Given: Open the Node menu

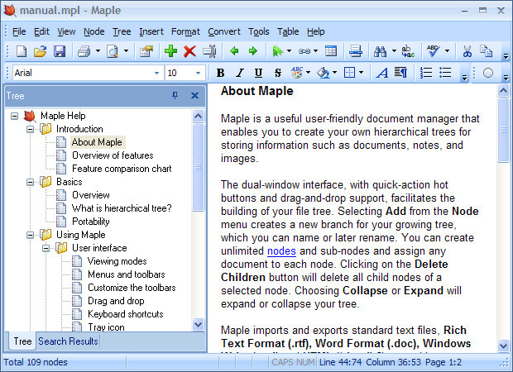Looking at the screenshot, I should coord(93,31).
